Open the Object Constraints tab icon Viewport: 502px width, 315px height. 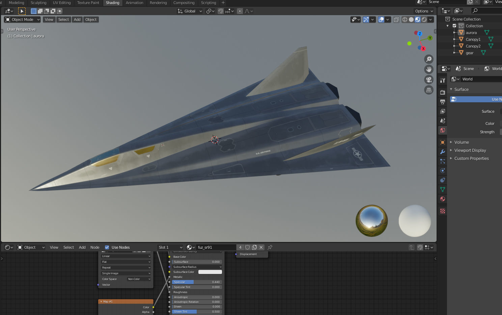tap(443, 180)
